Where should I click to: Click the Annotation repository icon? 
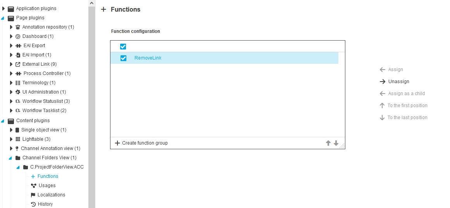point(17,27)
